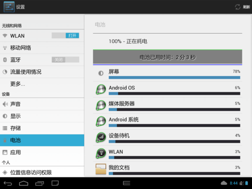The width and height of the screenshot is (252, 189).
Task: Open 显示 display settings
Action: pyautogui.click(x=42, y=116)
